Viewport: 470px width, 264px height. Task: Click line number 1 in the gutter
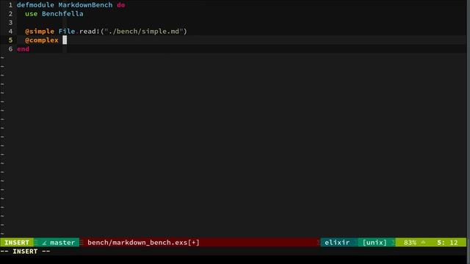tap(10, 5)
